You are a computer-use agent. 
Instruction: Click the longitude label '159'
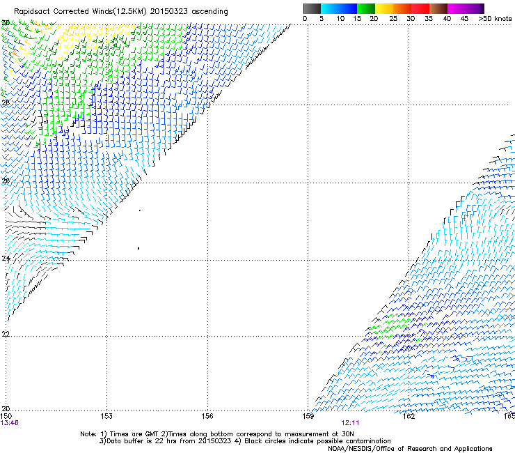[x=308, y=416]
